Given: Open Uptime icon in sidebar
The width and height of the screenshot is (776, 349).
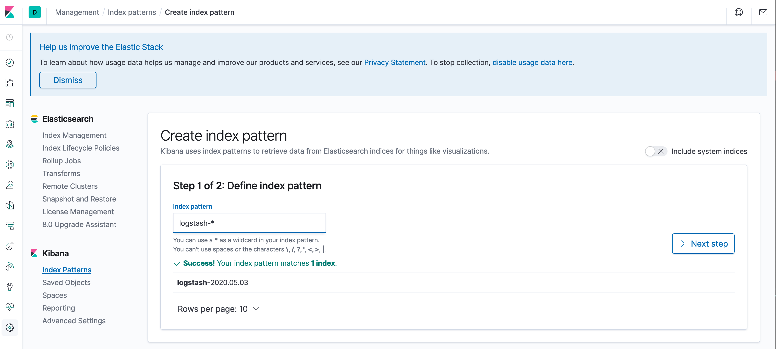Looking at the screenshot, I should tap(10, 246).
